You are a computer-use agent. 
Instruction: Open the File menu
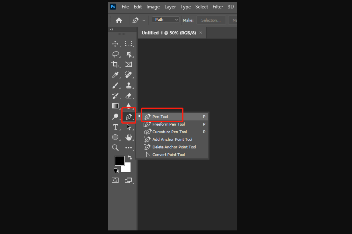125,7
